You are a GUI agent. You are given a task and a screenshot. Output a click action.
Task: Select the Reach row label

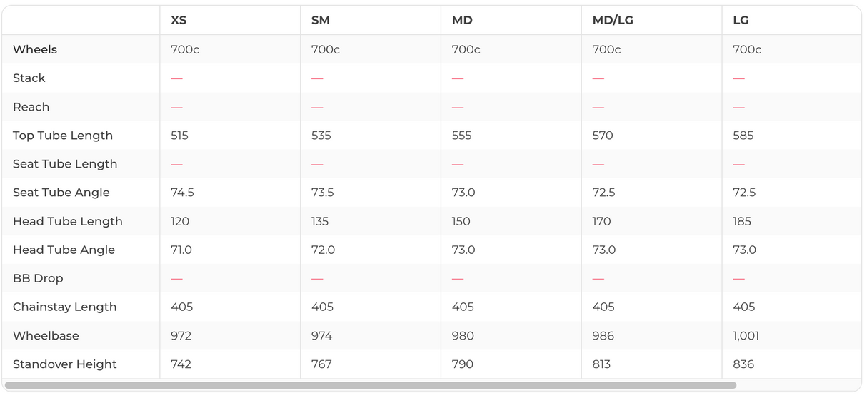[31, 107]
